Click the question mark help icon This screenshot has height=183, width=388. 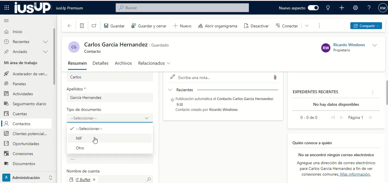369,8
